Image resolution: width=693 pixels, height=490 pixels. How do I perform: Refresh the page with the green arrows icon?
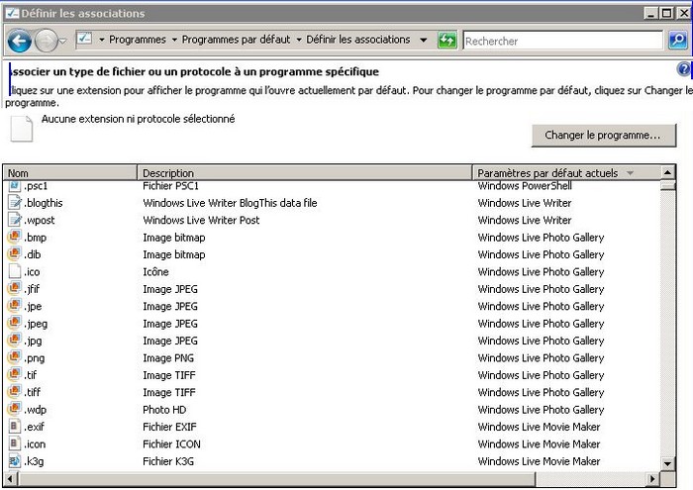(x=446, y=41)
